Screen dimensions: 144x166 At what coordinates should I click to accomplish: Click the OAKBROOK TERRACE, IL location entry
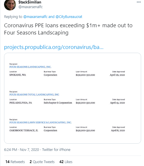click(x=24, y=130)
